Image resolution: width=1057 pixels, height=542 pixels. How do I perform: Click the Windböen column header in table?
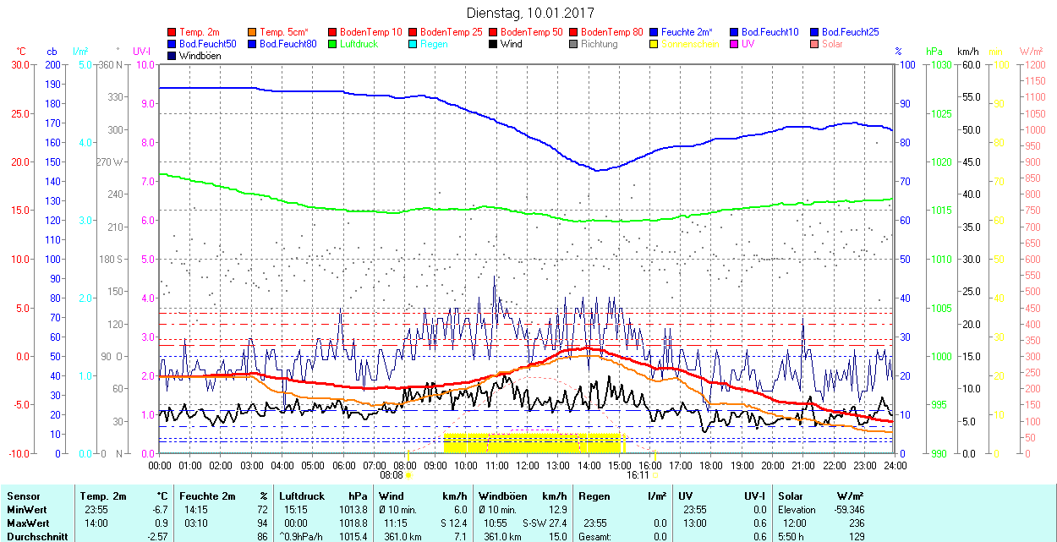tap(504, 496)
